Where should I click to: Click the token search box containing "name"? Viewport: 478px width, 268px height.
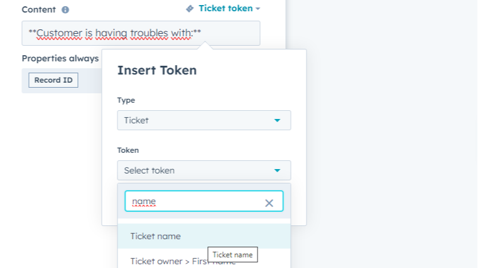[195, 202]
